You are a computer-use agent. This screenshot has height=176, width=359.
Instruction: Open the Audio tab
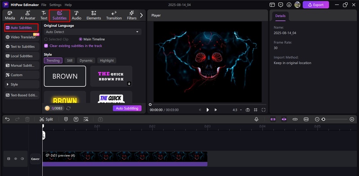tap(76, 15)
